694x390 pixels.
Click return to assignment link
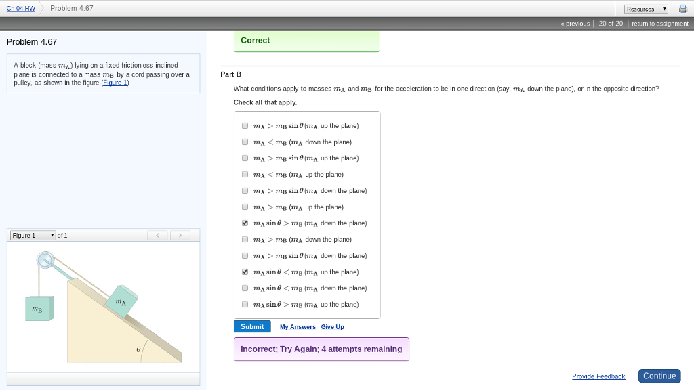click(x=659, y=24)
